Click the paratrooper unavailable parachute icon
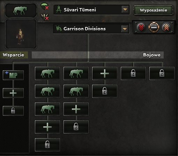The width and height of the screenshot is (178, 156). (x=45, y=7)
